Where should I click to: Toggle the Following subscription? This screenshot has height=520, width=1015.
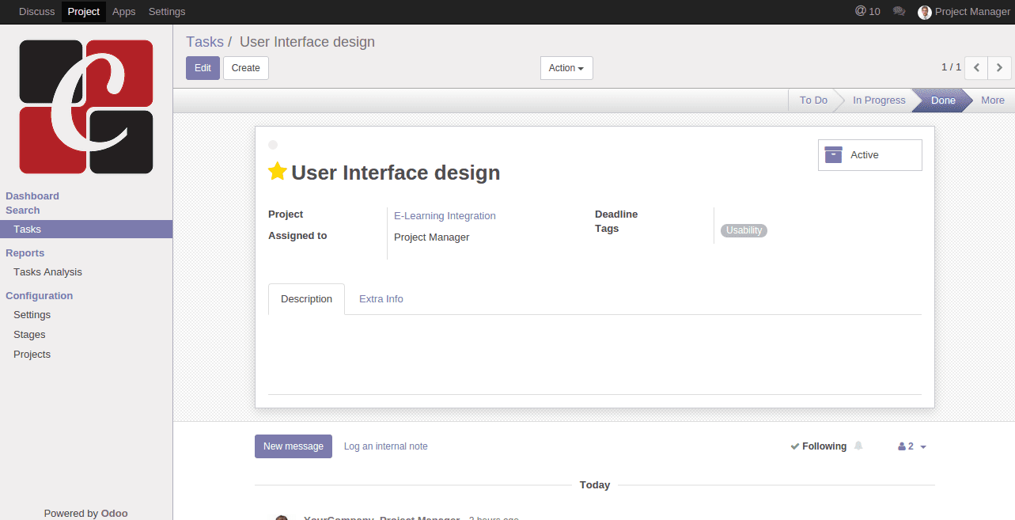[819, 446]
